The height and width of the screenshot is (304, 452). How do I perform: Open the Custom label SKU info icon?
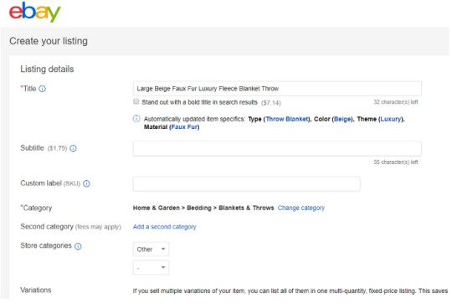(86, 183)
